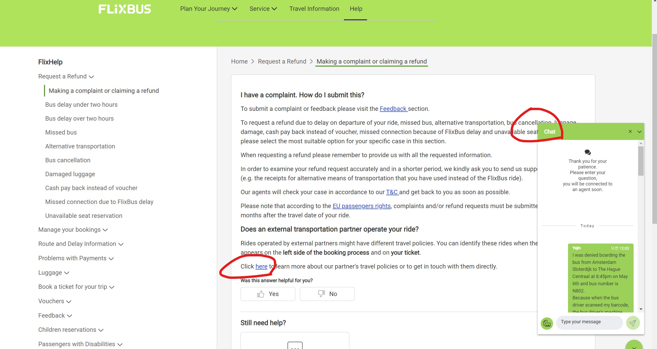
Task: Open Travel Information in the top navigation
Action: coord(314,9)
